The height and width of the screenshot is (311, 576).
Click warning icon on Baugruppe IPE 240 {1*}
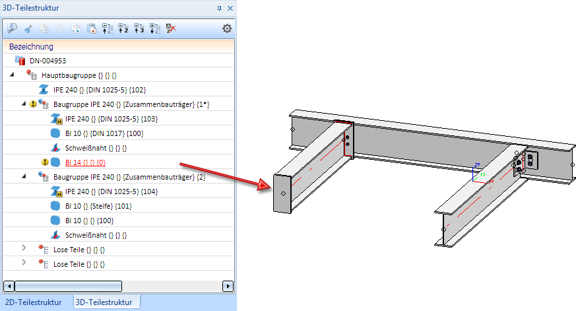point(33,104)
